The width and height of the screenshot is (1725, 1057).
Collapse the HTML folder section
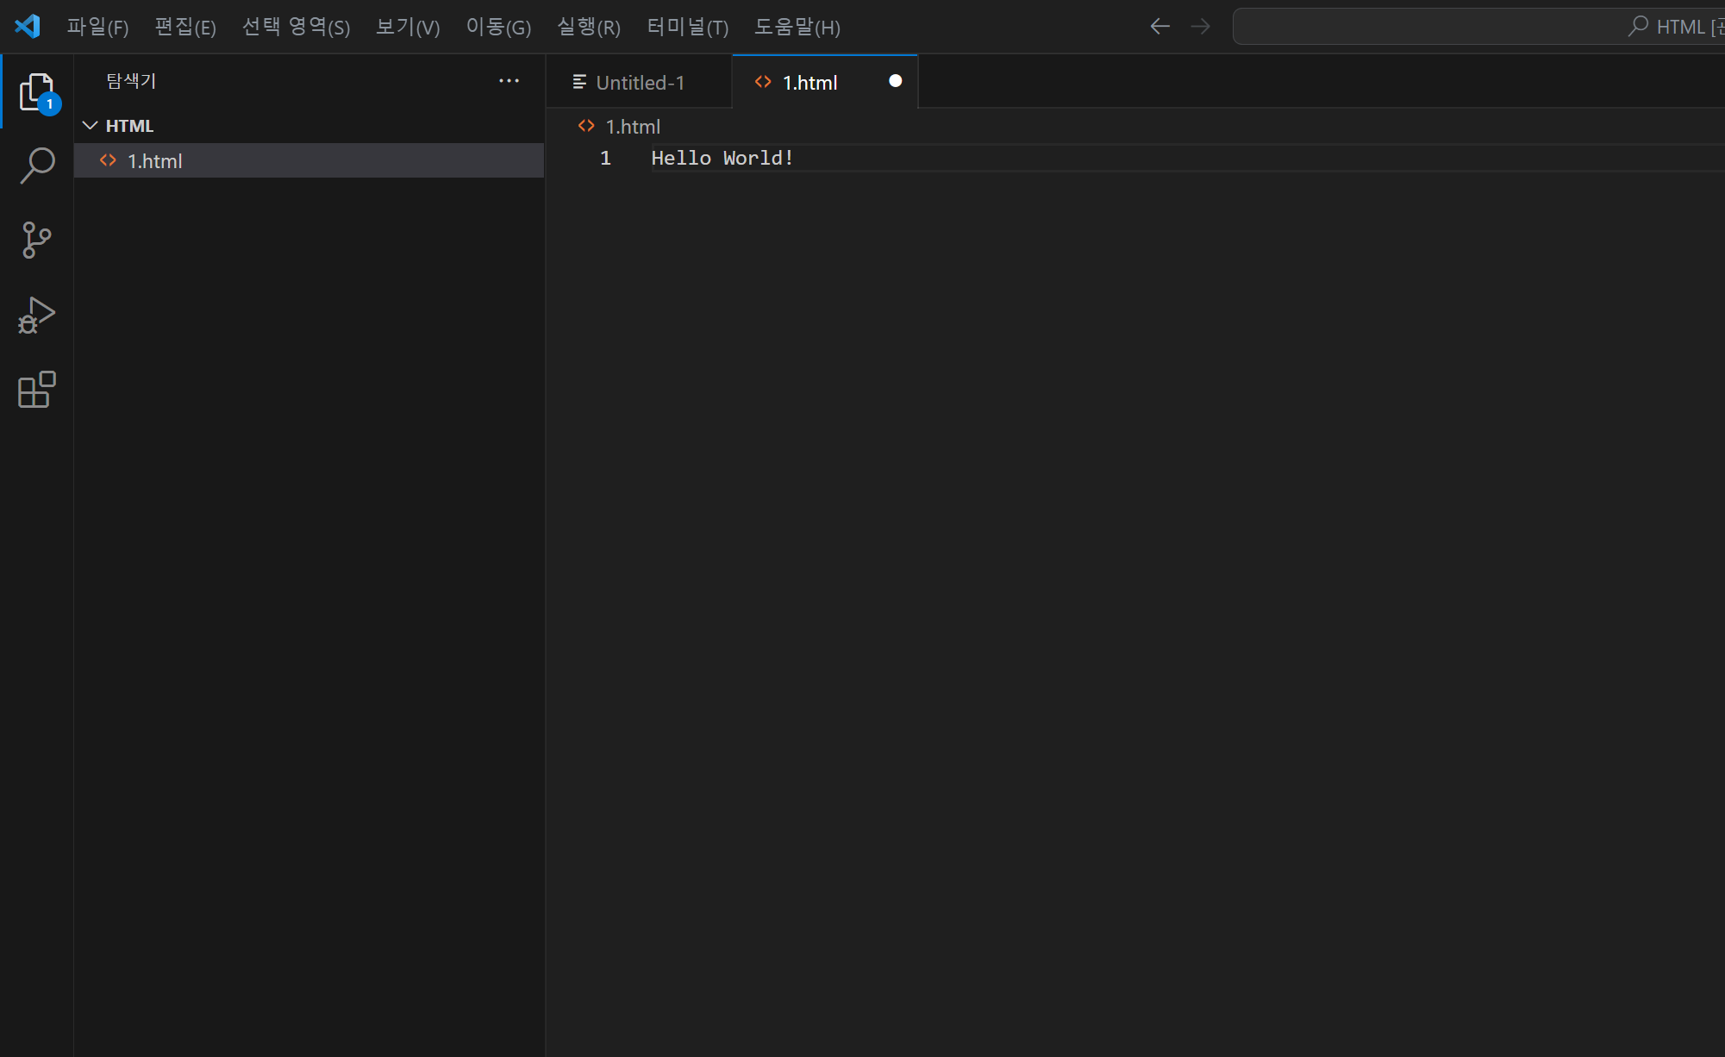tap(90, 126)
